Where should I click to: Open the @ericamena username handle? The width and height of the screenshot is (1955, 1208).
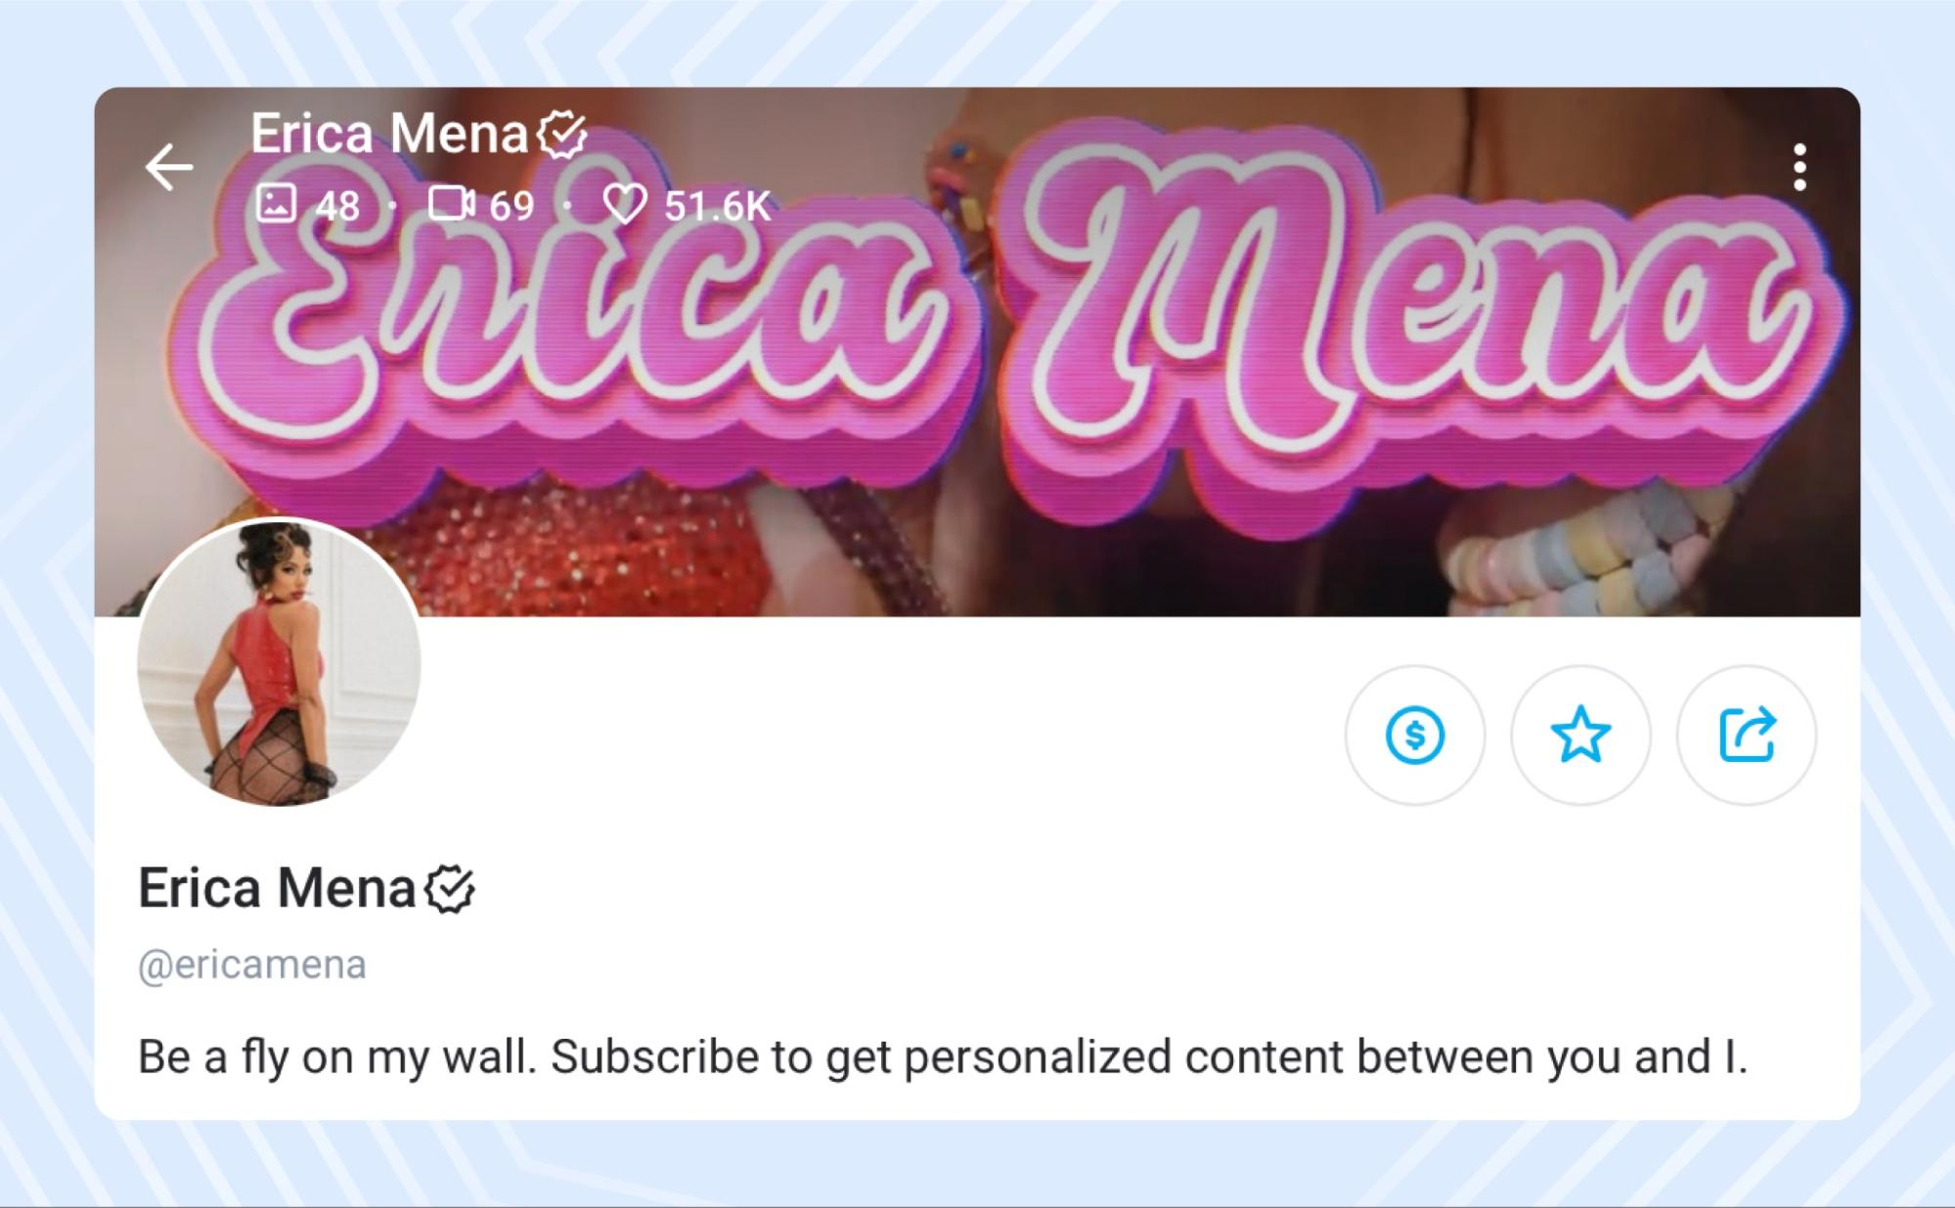click(252, 964)
